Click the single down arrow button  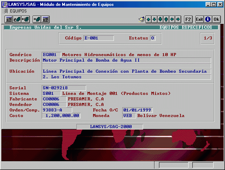click(155, 19)
